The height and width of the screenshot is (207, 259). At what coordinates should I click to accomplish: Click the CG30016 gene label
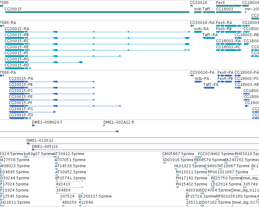(x=198, y=3)
